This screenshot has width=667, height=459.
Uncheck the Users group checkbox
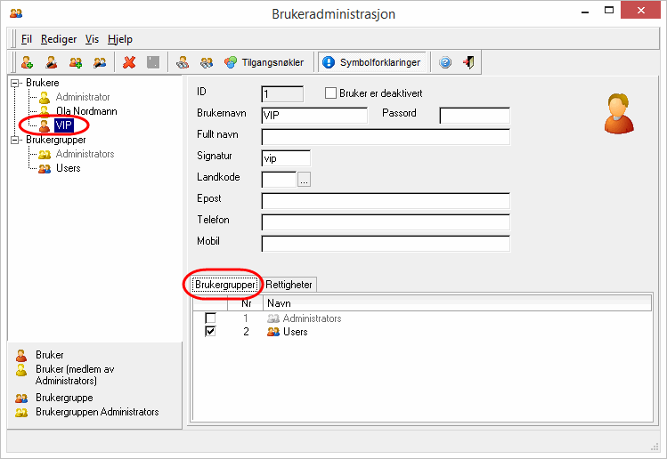[210, 332]
